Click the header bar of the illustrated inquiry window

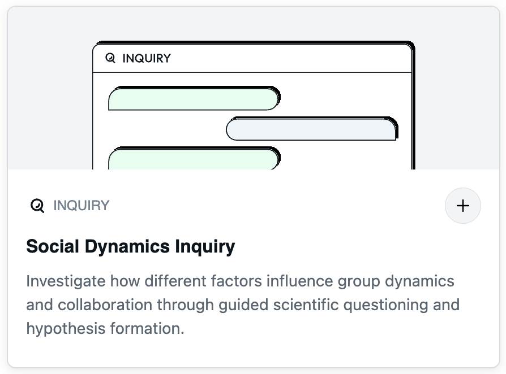coord(252,58)
